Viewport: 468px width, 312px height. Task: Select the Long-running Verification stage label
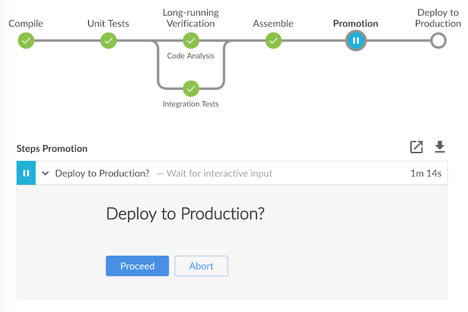pos(191,18)
